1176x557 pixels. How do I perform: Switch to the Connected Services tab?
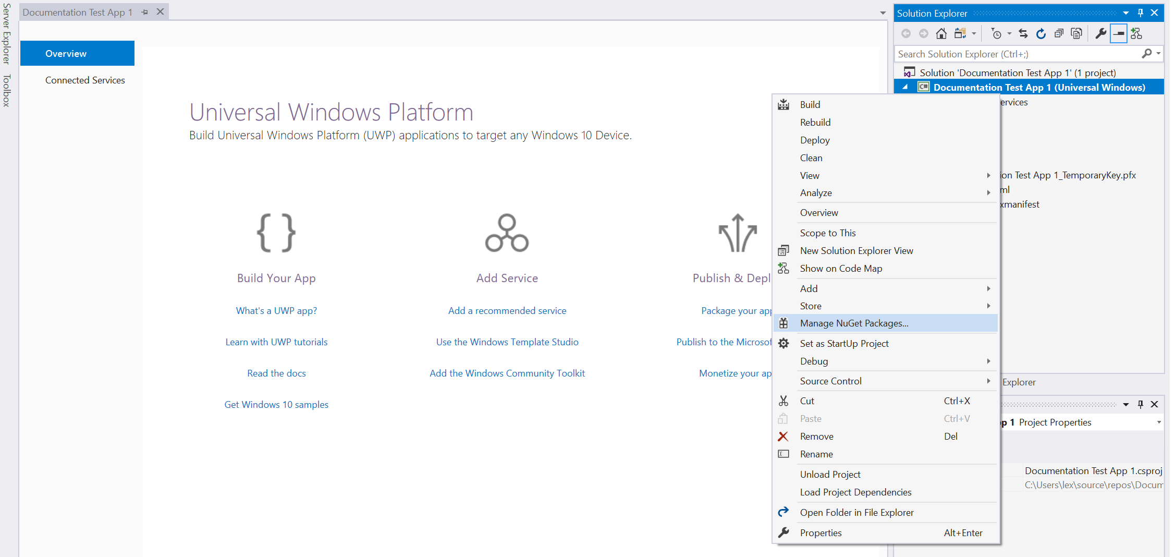(x=85, y=80)
